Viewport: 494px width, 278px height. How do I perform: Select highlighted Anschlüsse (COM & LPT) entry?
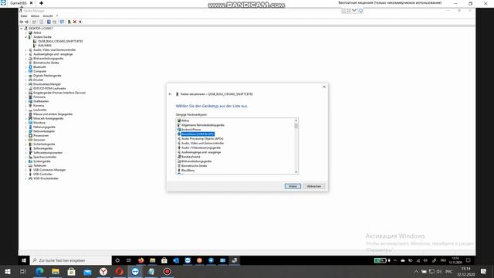click(x=198, y=134)
